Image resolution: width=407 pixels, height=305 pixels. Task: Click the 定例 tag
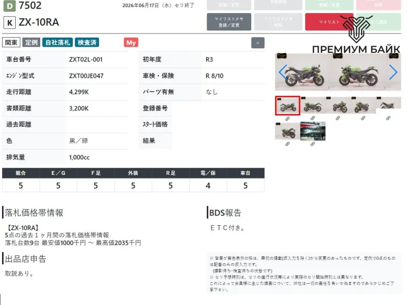click(32, 43)
